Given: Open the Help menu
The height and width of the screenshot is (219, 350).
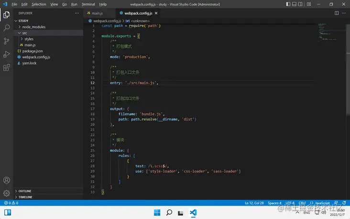Looking at the screenshot, I should [103, 4].
